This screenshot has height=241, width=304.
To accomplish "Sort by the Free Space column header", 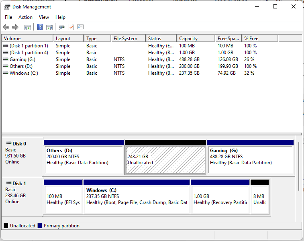I will tap(229, 39).
